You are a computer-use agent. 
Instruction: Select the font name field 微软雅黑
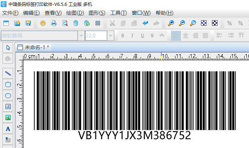pyautogui.click(x=39, y=36)
